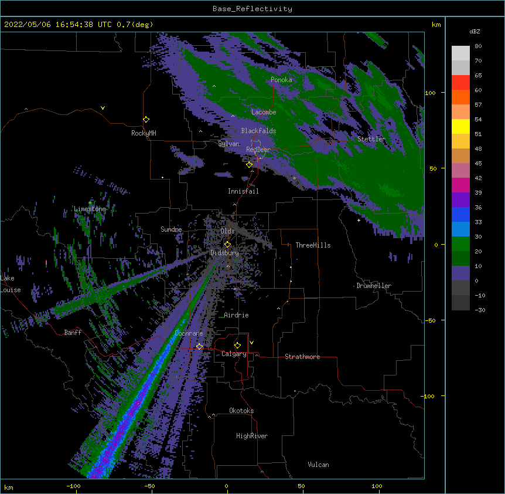Image resolution: width=505 pixels, height=494 pixels.
Task: Click the Banff town label
Action: 73,333
